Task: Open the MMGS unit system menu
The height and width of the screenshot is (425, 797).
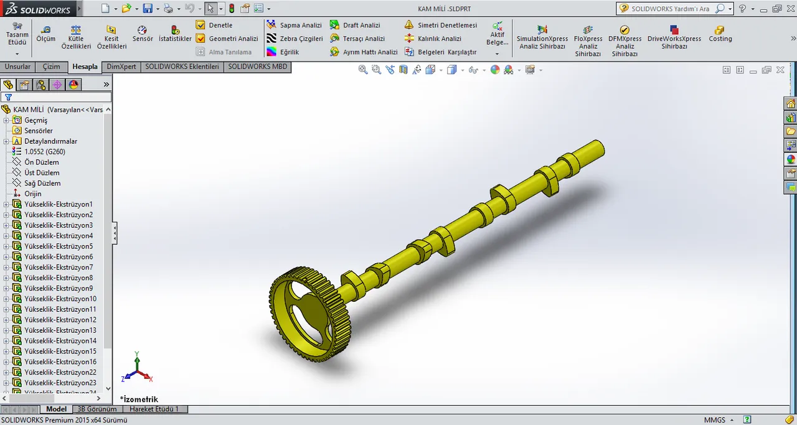Action: (719, 420)
